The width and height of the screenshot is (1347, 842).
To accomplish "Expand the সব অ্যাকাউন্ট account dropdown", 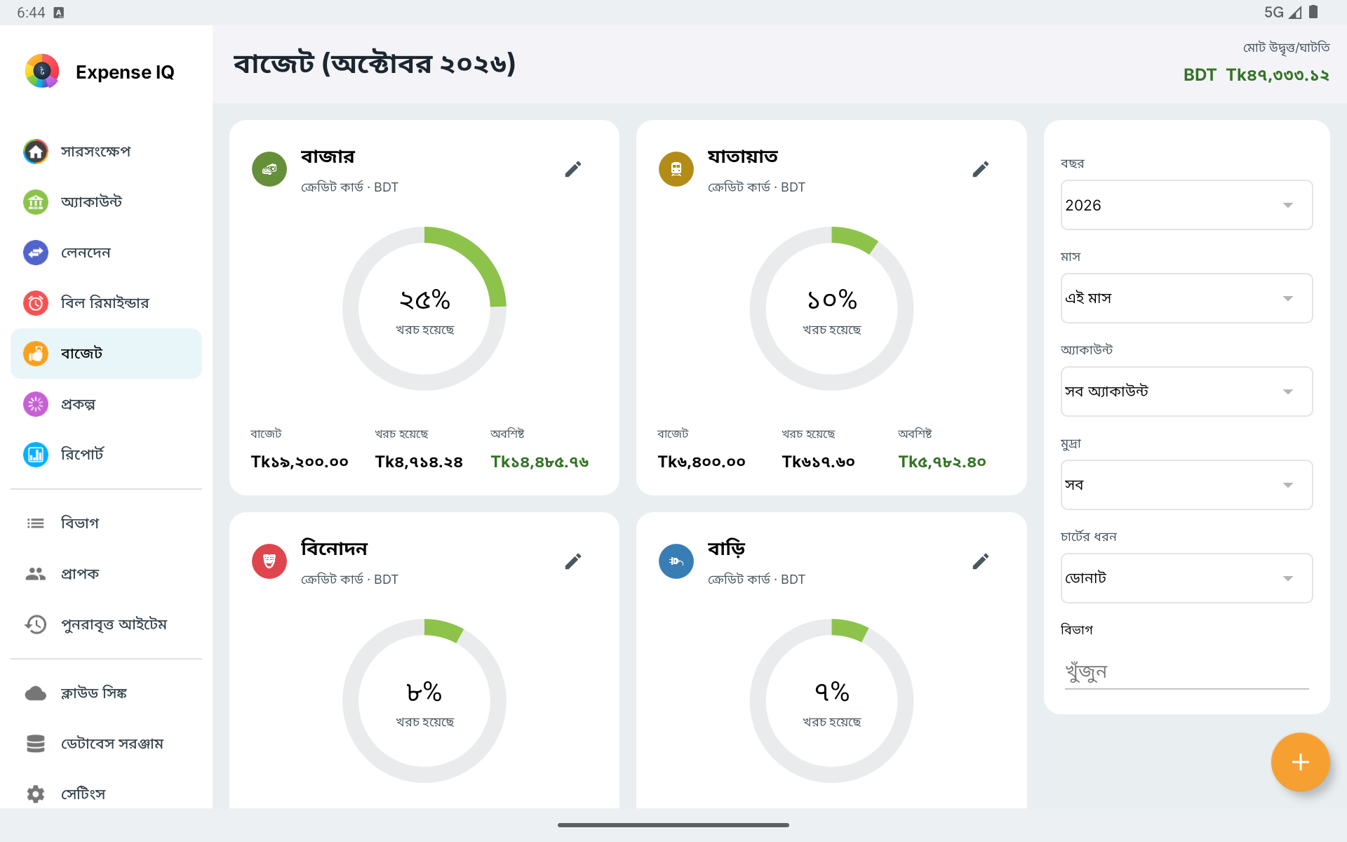I will pos(1186,392).
